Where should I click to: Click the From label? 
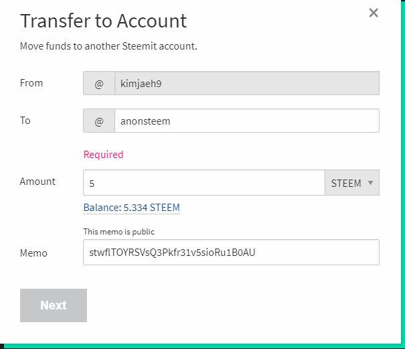(x=31, y=83)
